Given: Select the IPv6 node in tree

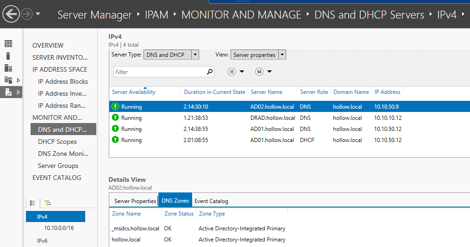Looking at the screenshot, I should (42, 241).
